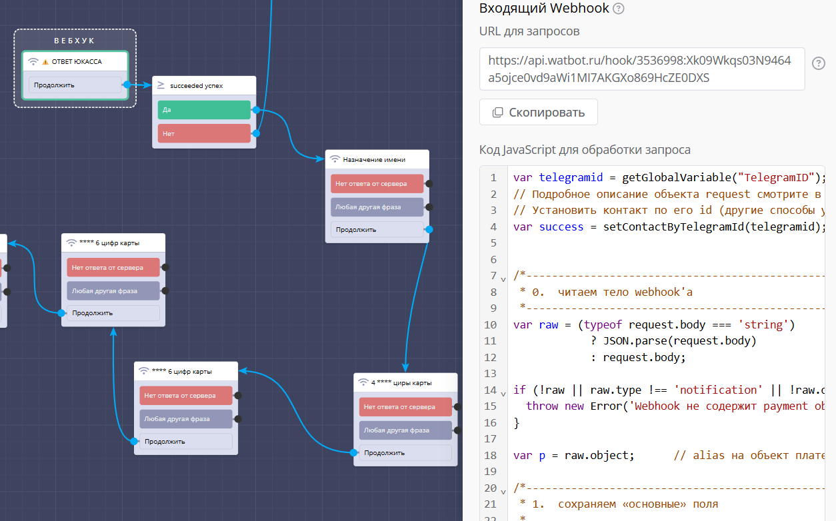Select the green "Да" branch option
Screen dimensions: 836x521
point(204,110)
